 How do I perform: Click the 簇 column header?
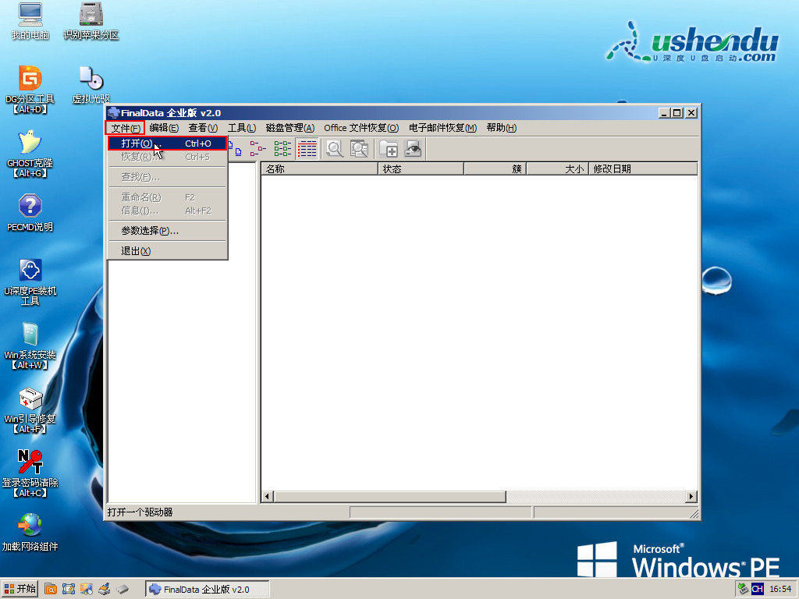(495, 168)
